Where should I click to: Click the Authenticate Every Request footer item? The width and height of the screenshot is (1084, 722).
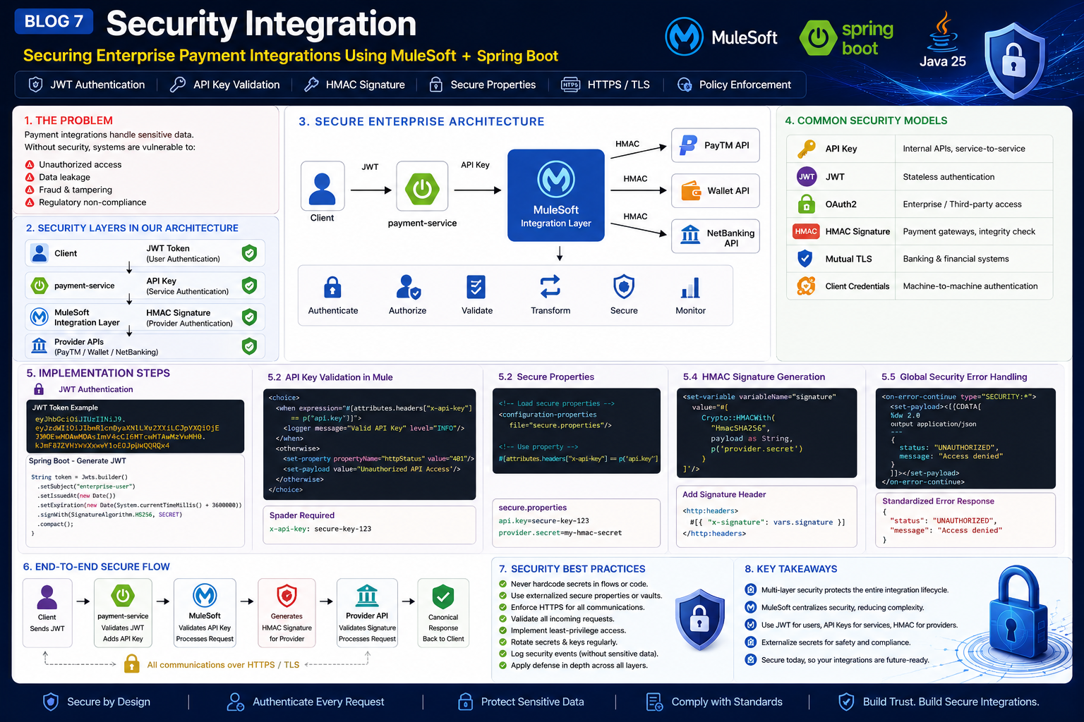click(x=306, y=702)
